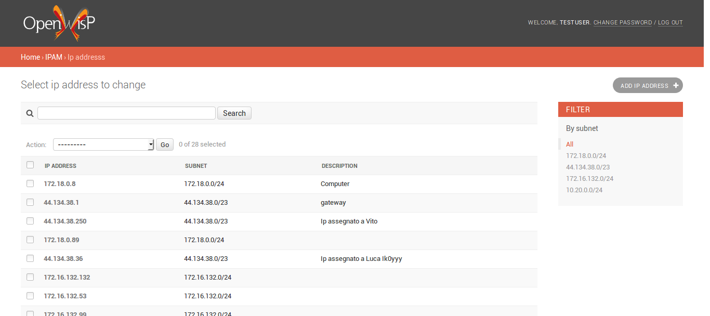This screenshot has width=710, height=316.
Task: Open IP address 44.134.38.1
Action: [61, 202]
